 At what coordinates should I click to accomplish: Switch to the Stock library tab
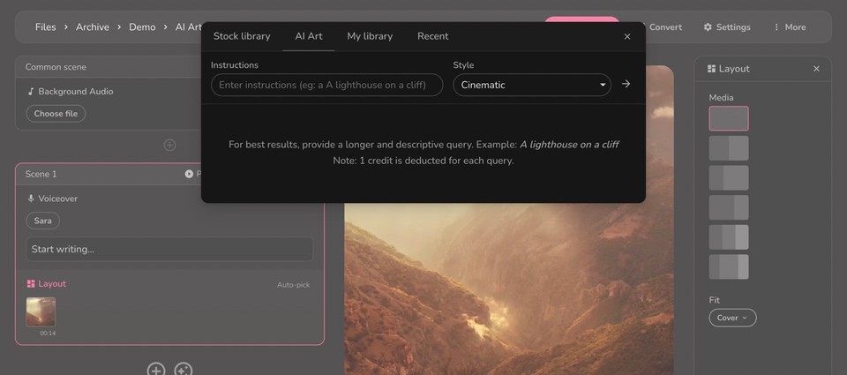coord(242,36)
